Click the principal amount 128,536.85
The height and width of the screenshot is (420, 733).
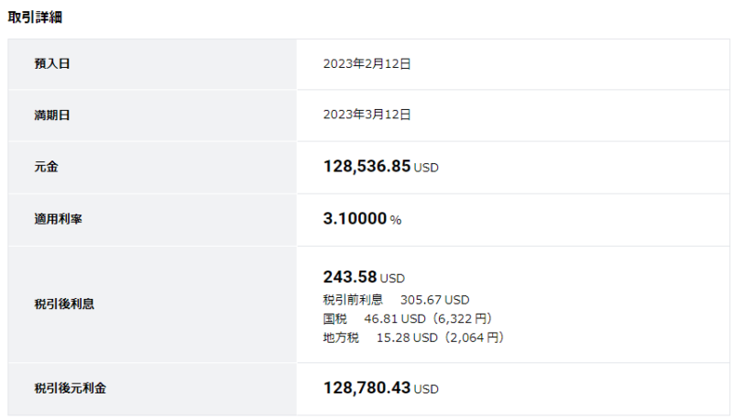(x=366, y=167)
